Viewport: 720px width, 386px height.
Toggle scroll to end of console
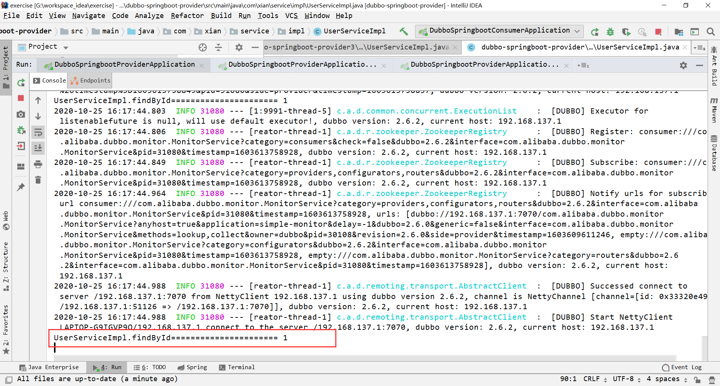tap(38, 148)
